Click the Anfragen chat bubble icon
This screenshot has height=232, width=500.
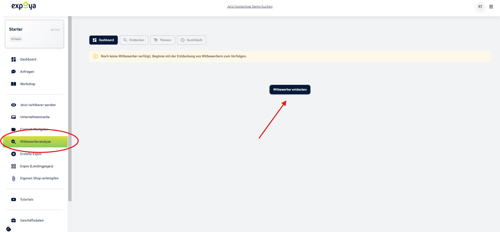[14, 72]
